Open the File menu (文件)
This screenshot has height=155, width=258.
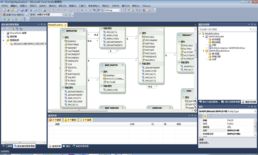click(x=4, y=6)
